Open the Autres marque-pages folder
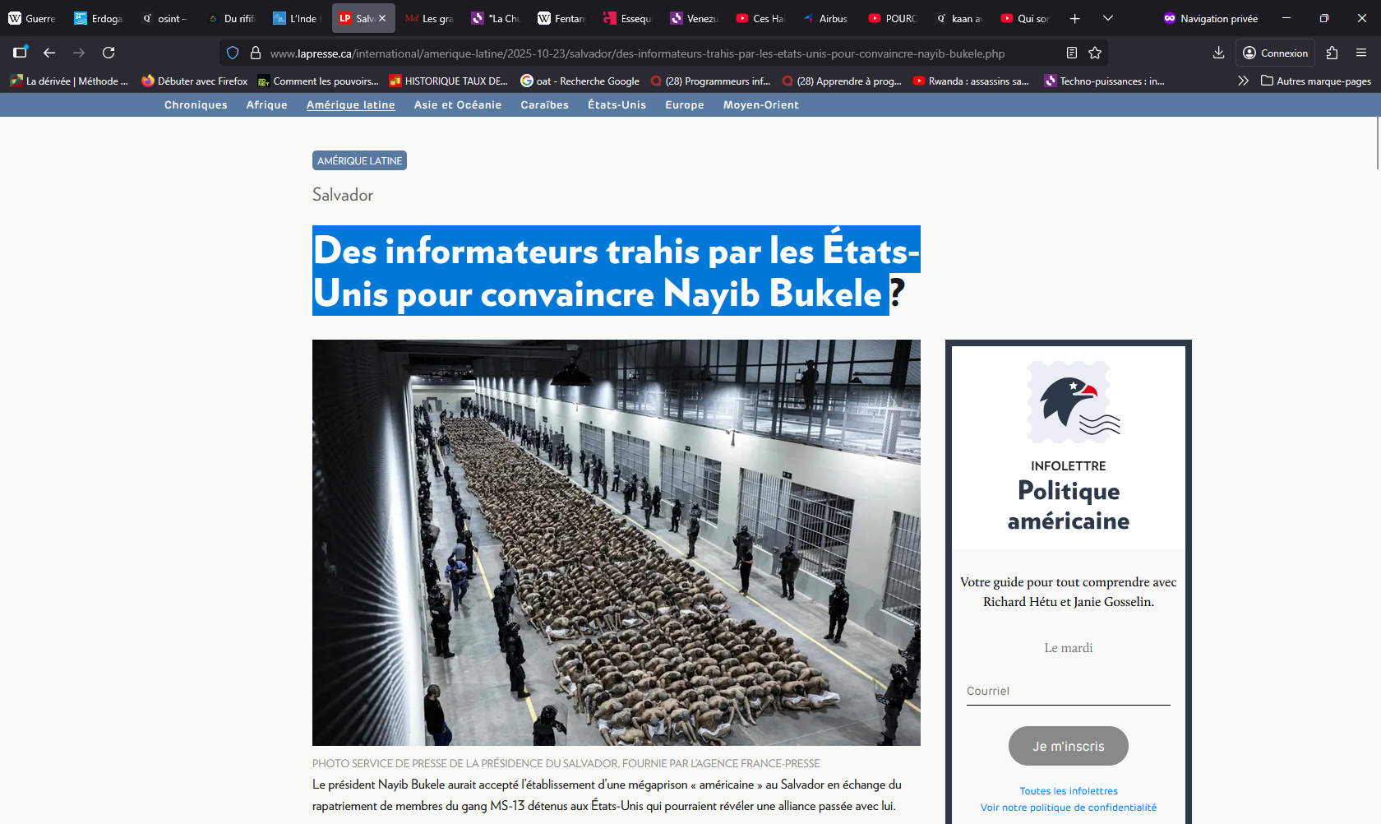1381x824 pixels. point(1315,81)
